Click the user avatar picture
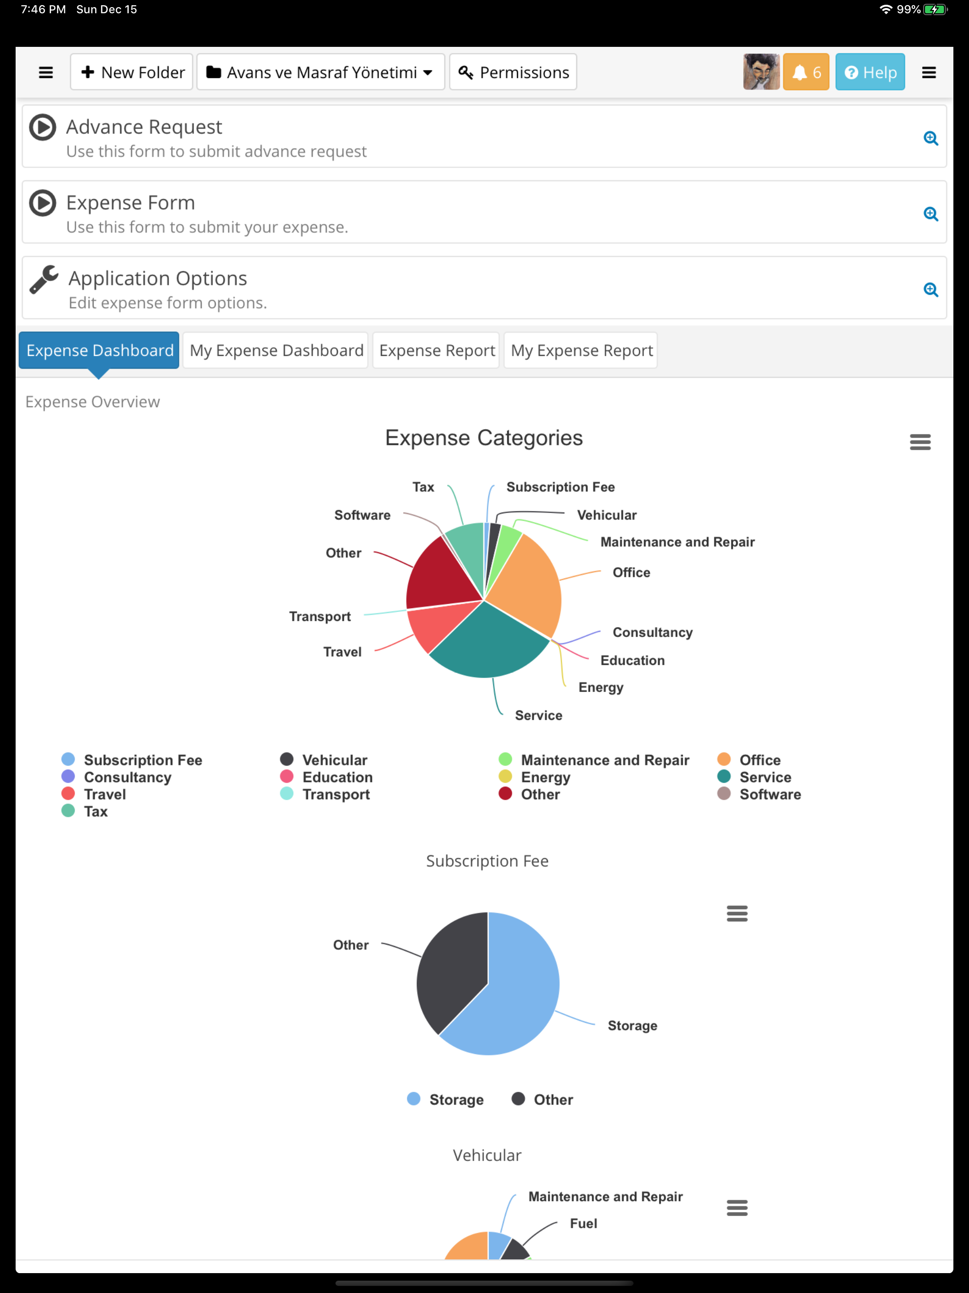Image resolution: width=969 pixels, height=1293 pixels. [761, 72]
